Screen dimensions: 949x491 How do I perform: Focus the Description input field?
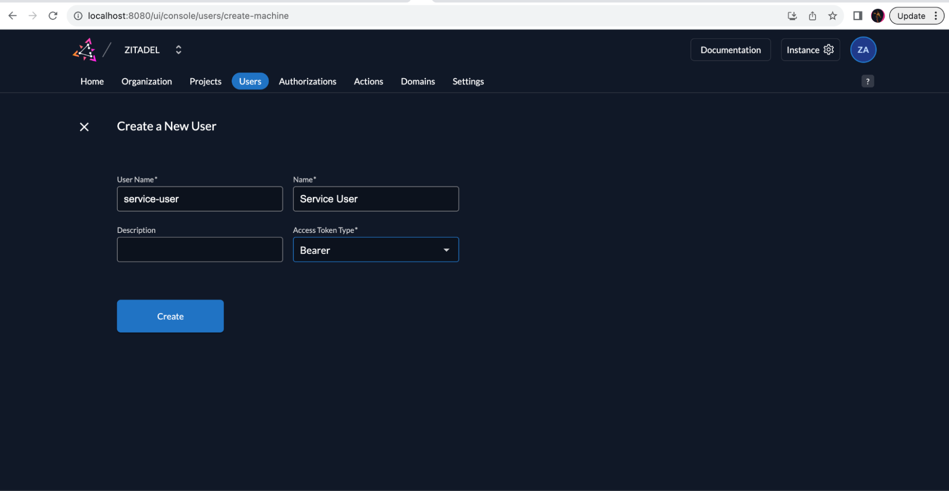(x=199, y=250)
